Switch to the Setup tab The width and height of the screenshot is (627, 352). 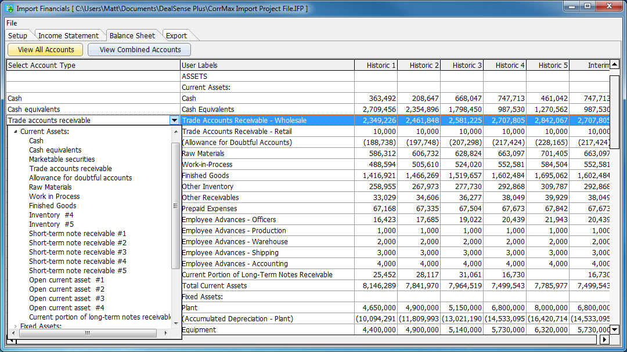18,35
